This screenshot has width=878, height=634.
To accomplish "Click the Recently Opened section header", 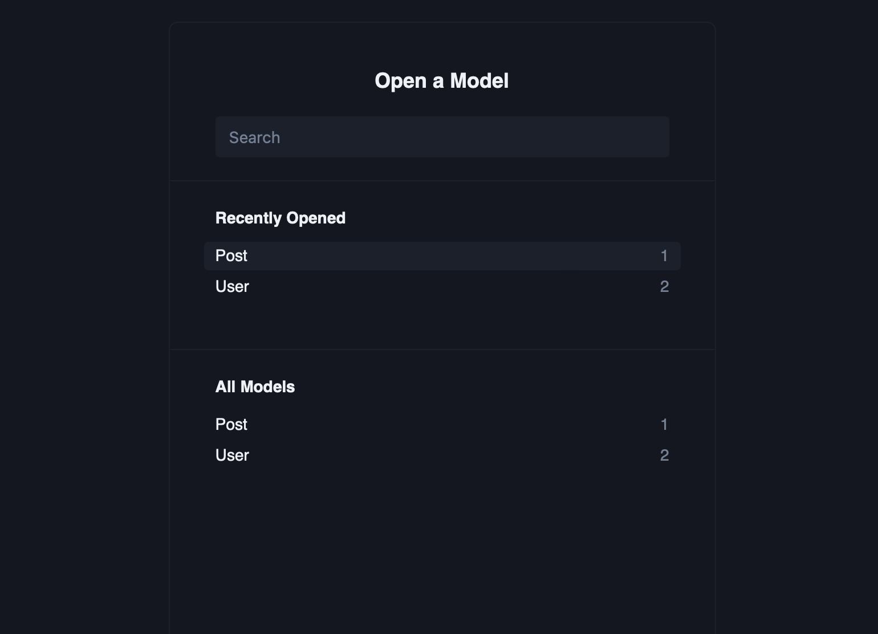I will point(280,217).
